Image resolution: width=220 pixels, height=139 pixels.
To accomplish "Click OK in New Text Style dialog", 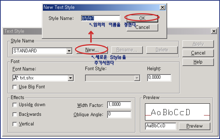I will tap(142, 18).
